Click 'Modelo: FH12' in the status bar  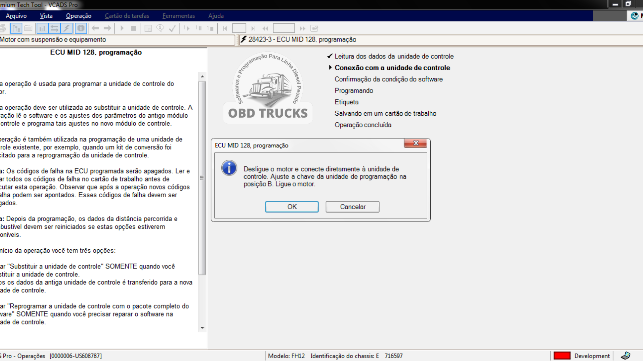pos(286,356)
